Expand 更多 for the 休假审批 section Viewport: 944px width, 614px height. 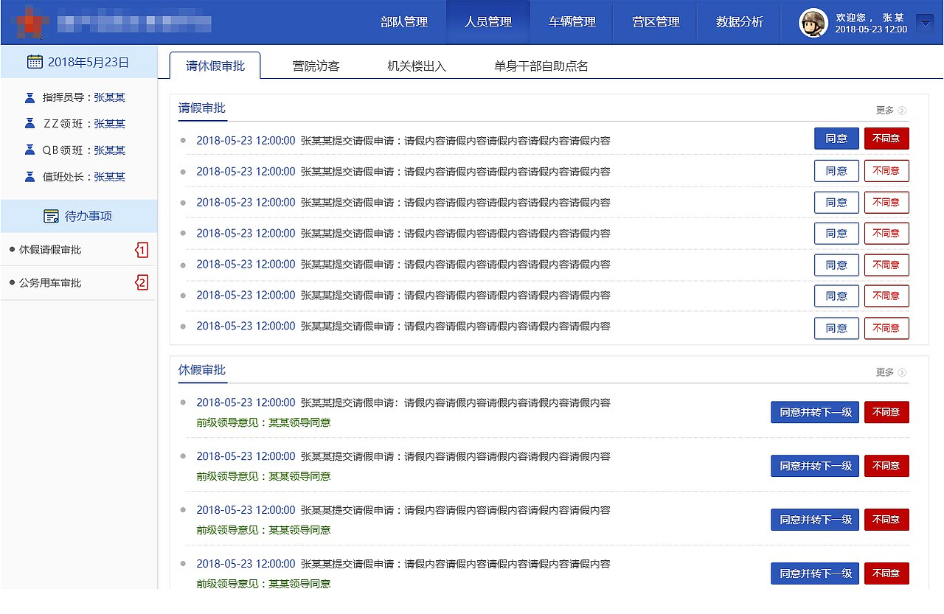889,372
